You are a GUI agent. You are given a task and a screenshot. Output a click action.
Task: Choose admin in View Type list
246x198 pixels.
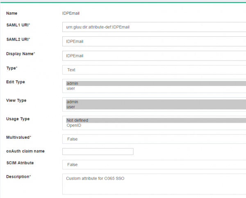pos(154,102)
